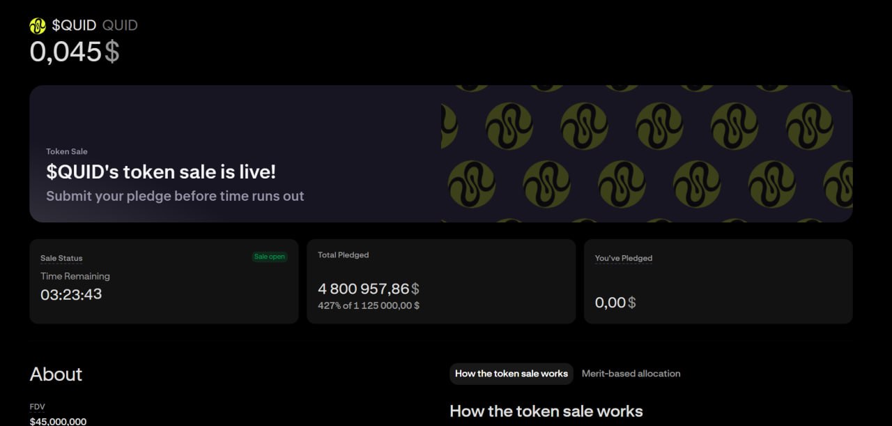
Task: Click the 0,00 $ pledged value
Action: point(615,303)
